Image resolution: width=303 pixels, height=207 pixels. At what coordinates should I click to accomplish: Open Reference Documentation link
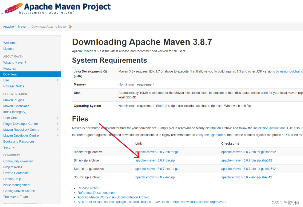click(x=96, y=192)
